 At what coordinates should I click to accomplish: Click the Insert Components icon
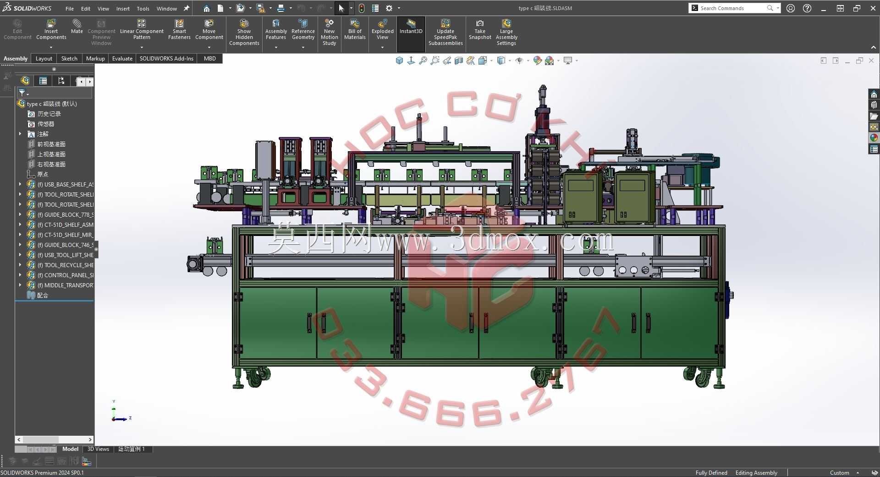51,23
